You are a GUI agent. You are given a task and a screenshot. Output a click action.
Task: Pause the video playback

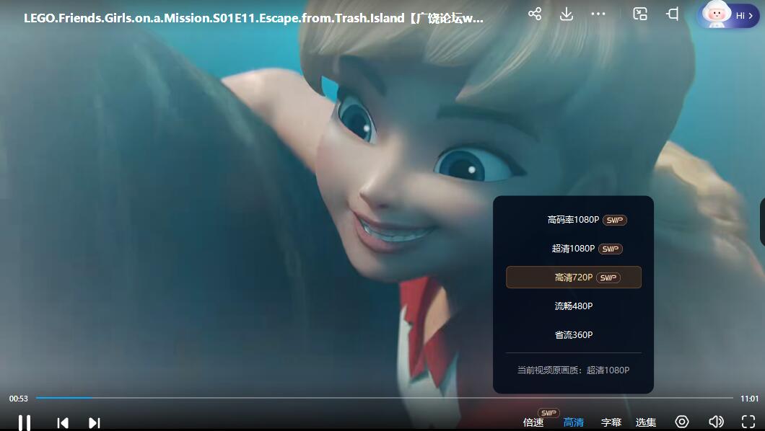(25, 422)
